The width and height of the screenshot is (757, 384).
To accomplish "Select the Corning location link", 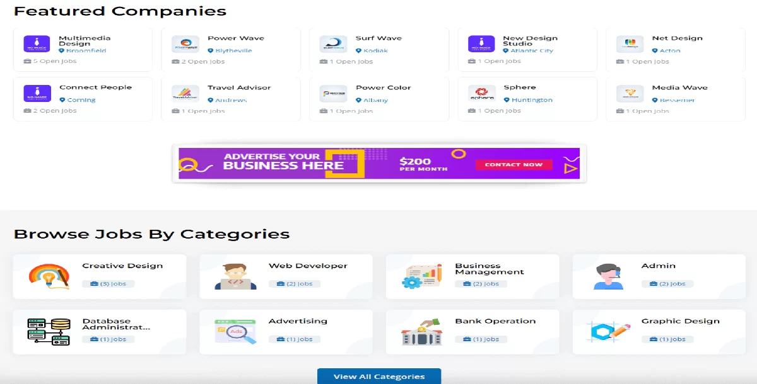I will 81,100.
